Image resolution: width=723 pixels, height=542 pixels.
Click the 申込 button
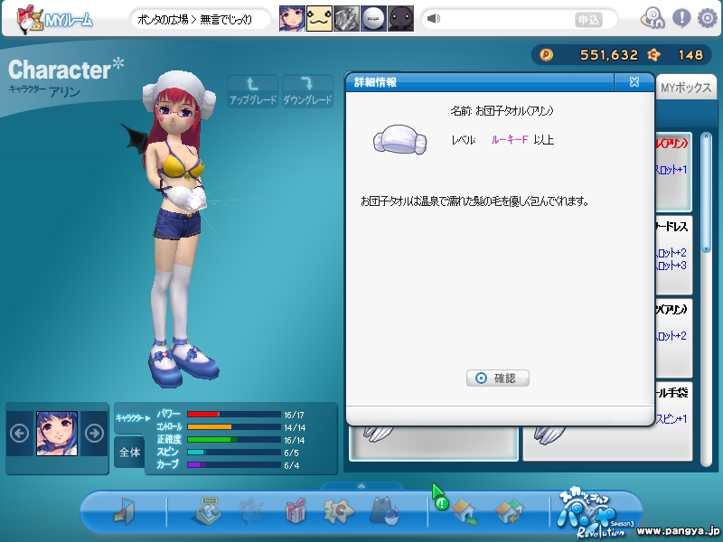click(x=588, y=20)
